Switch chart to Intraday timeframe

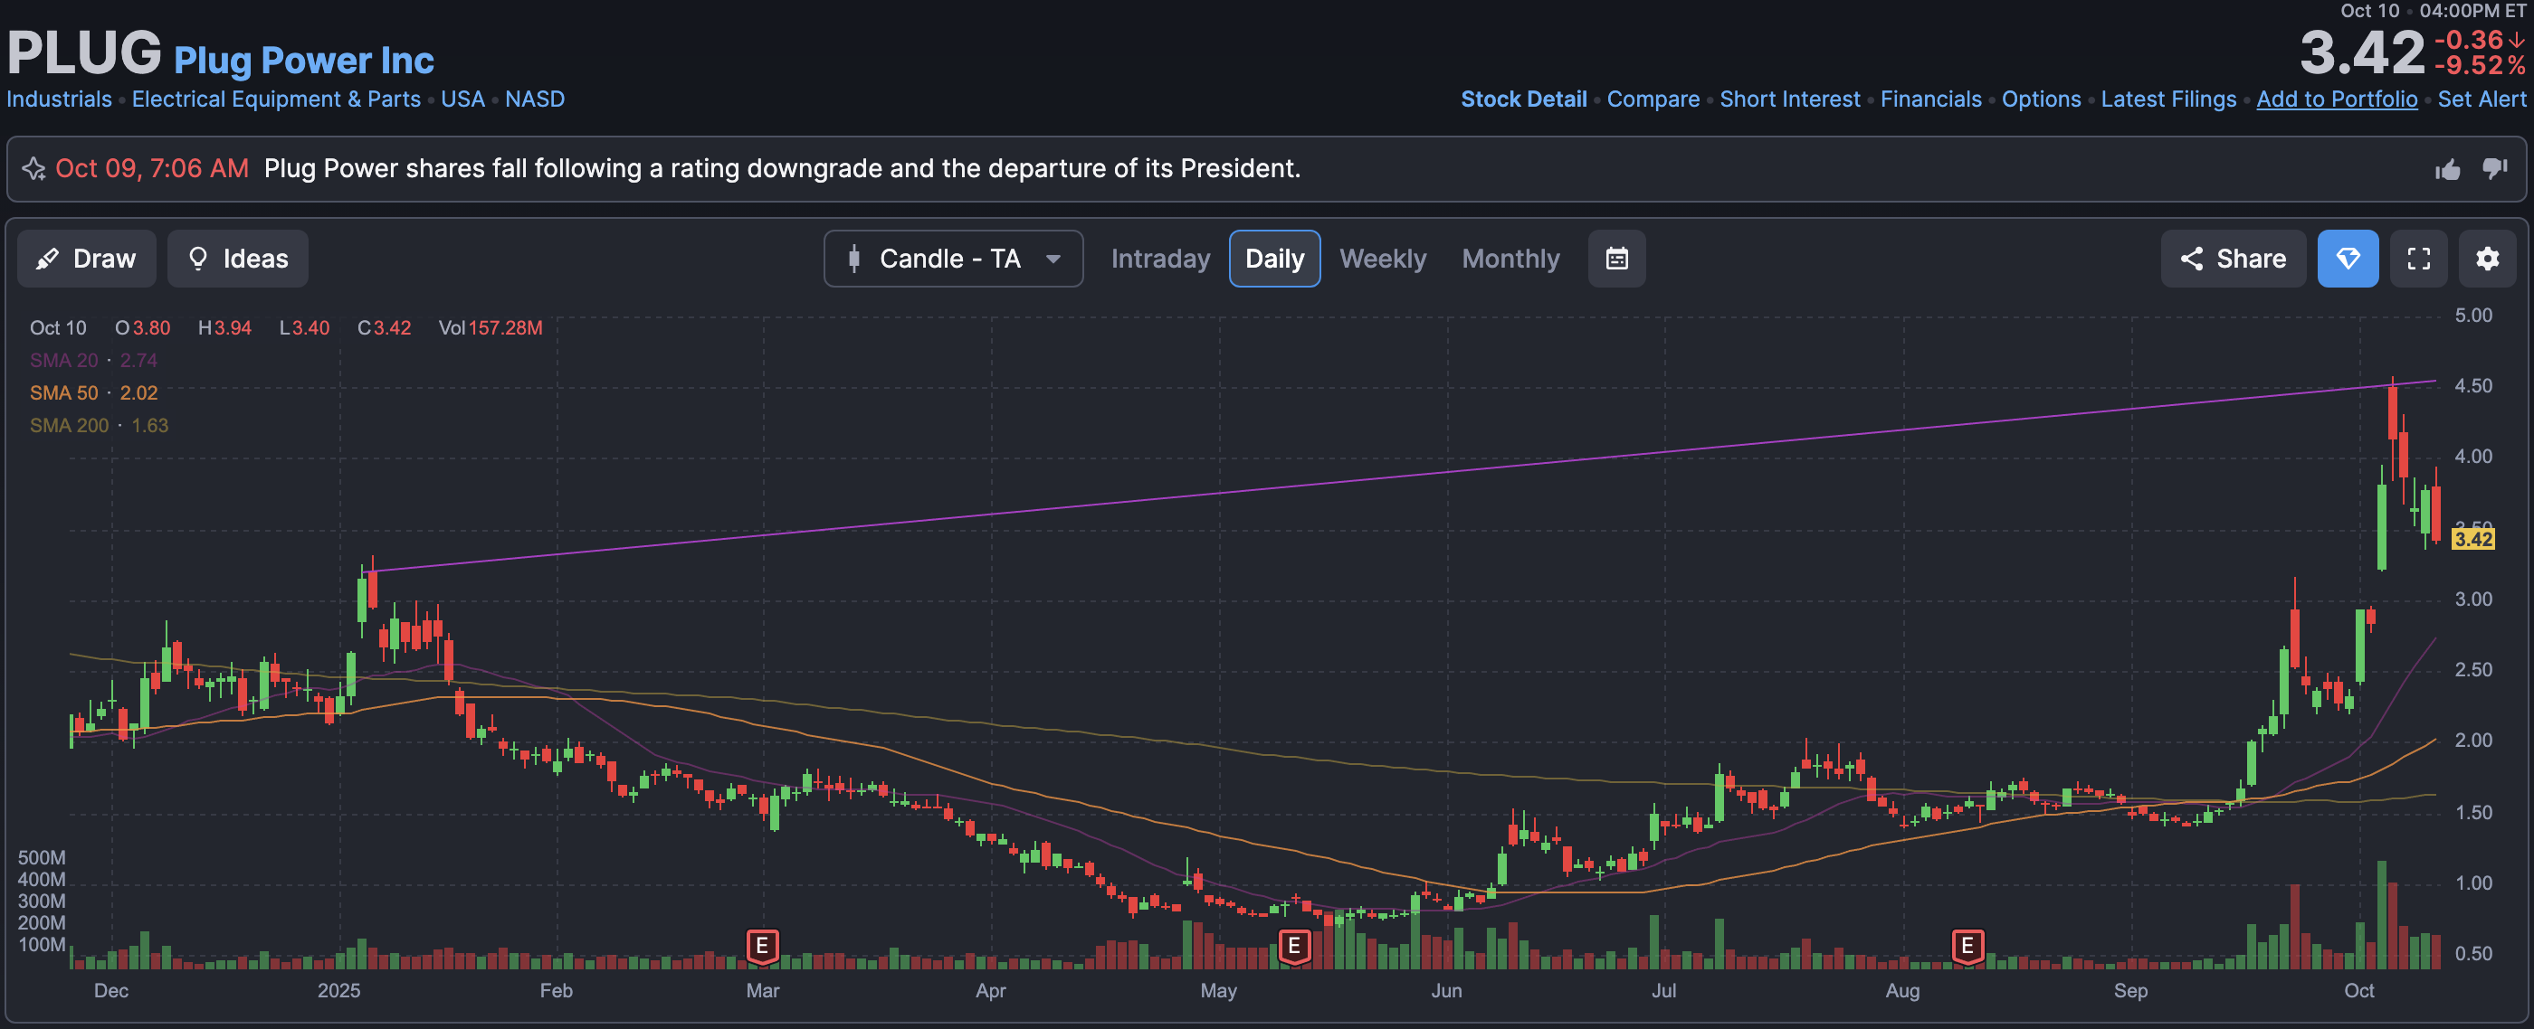[1160, 259]
